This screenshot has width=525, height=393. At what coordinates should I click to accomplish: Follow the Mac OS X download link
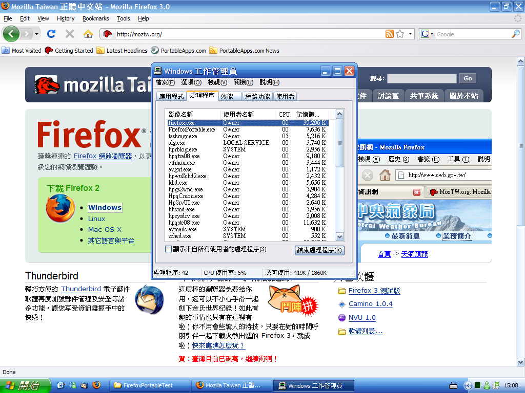coord(105,230)
